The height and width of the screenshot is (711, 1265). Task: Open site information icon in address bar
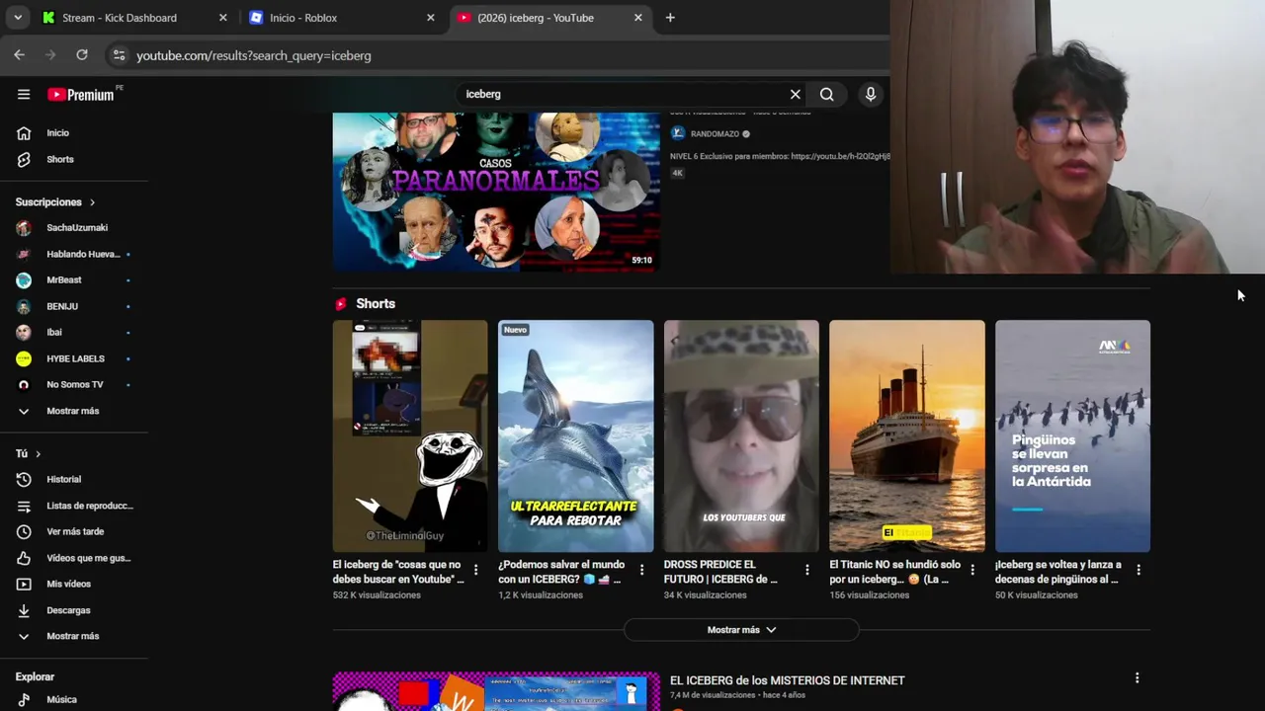click(x=119, y=55)
